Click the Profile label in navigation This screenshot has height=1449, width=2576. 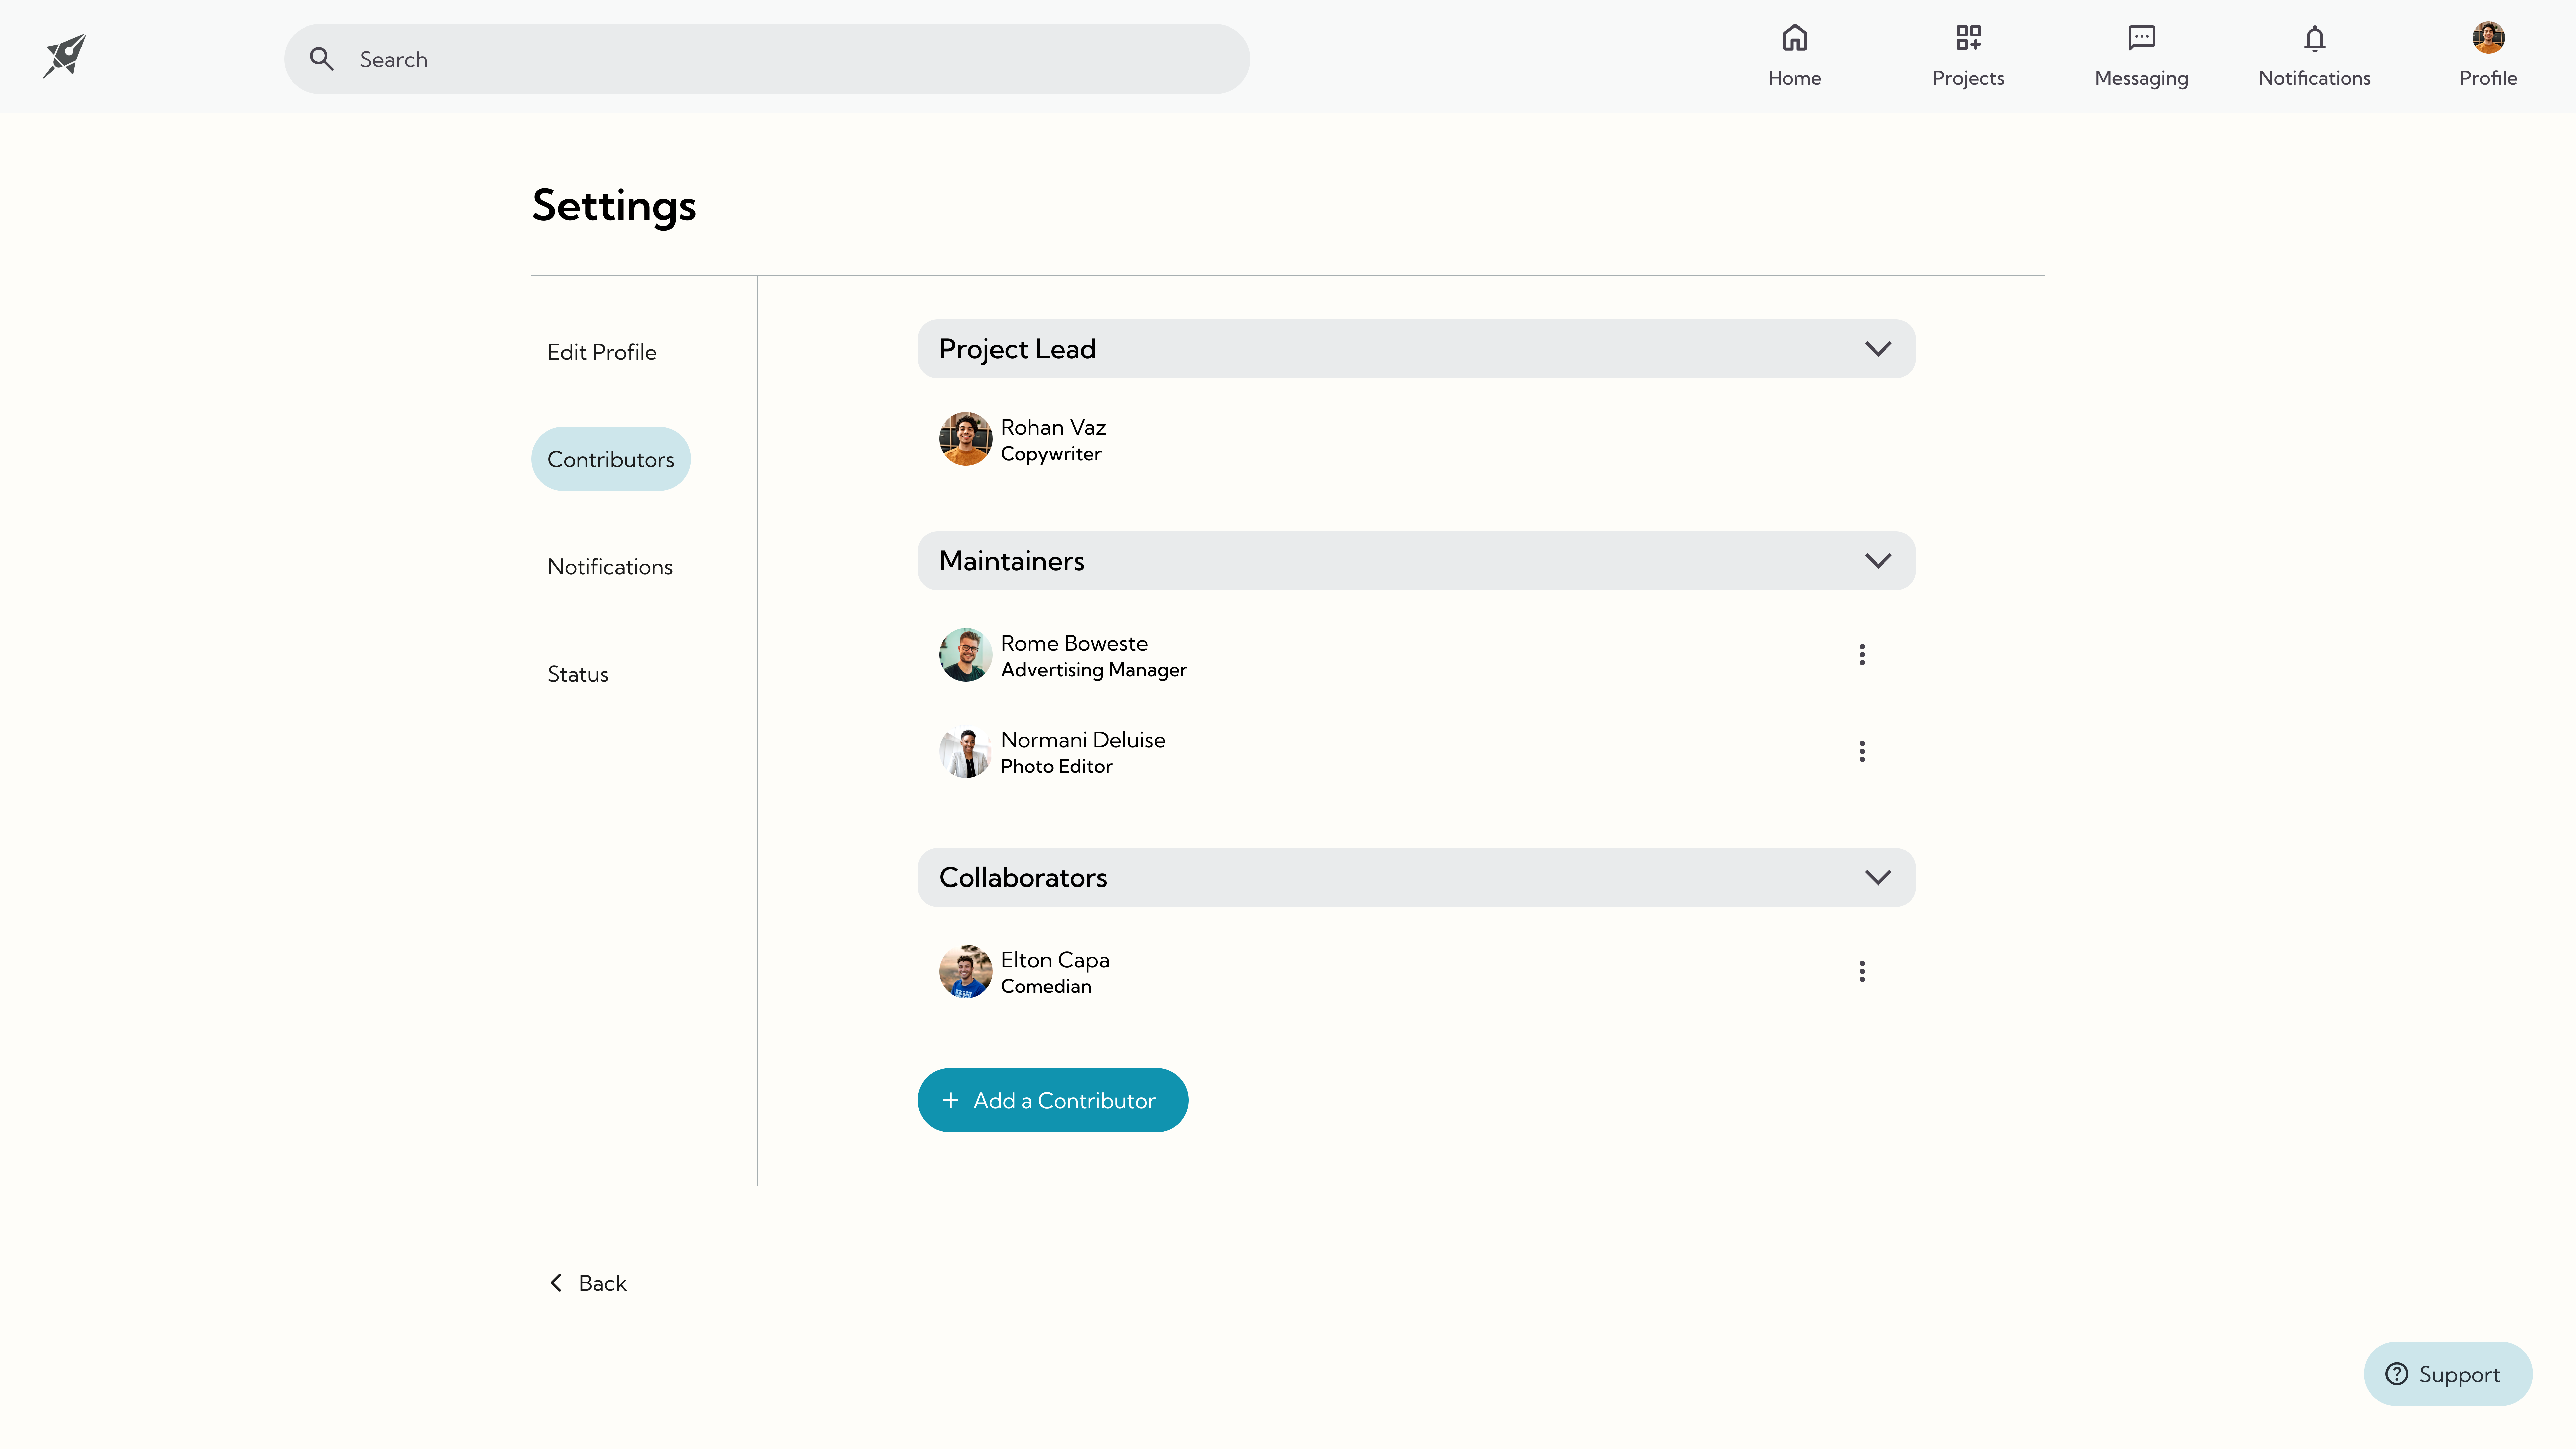click(x=2488, y=78)
